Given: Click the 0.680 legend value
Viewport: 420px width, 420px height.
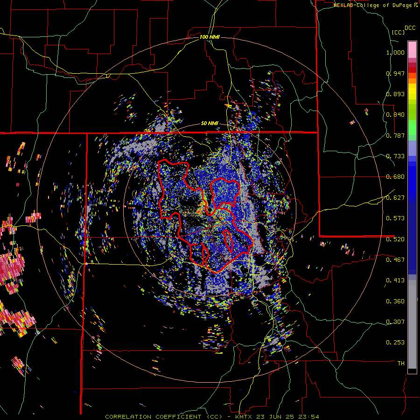Looking at the screenshot, I should [395, 177].
